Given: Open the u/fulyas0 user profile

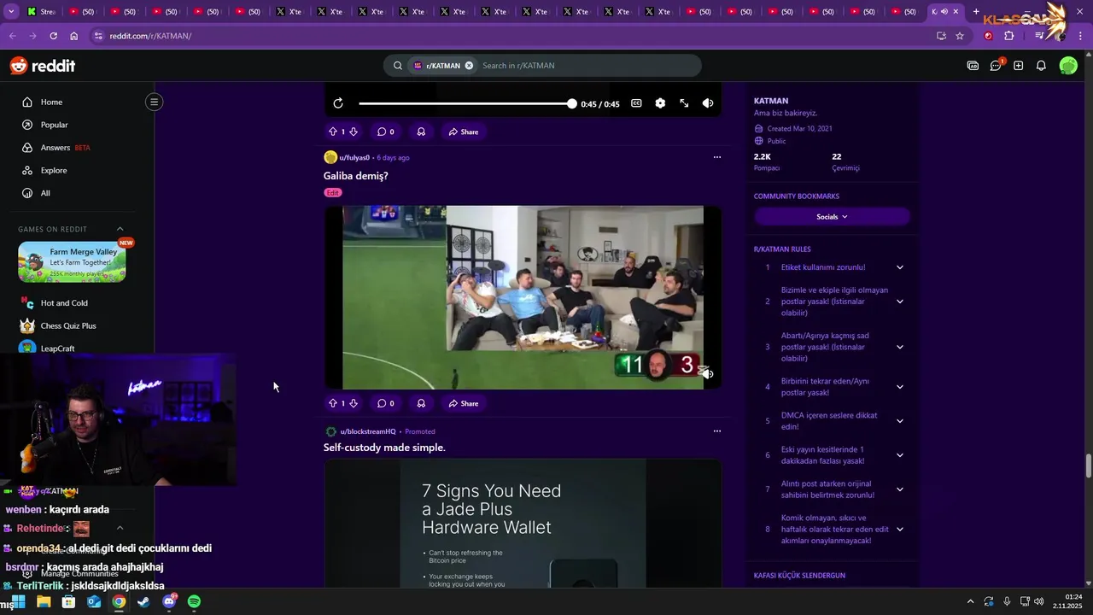Looking at the screenshot, I should pos(354,157).
